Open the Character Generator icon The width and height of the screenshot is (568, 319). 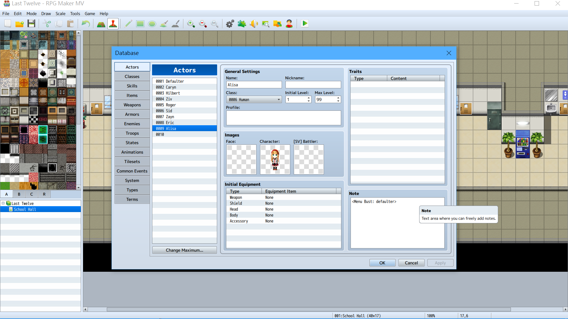289,24
